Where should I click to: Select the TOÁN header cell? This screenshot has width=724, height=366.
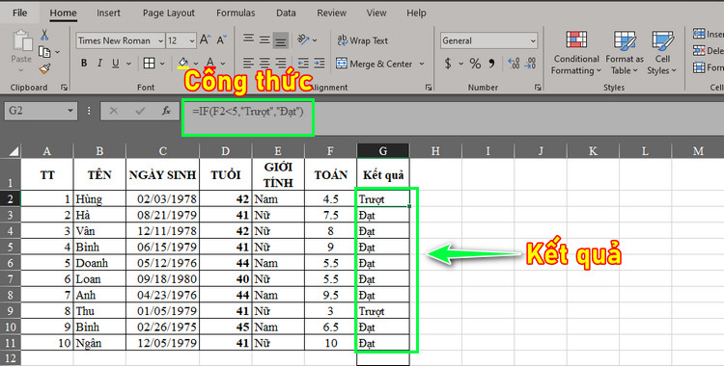click(x=330, y=174)
